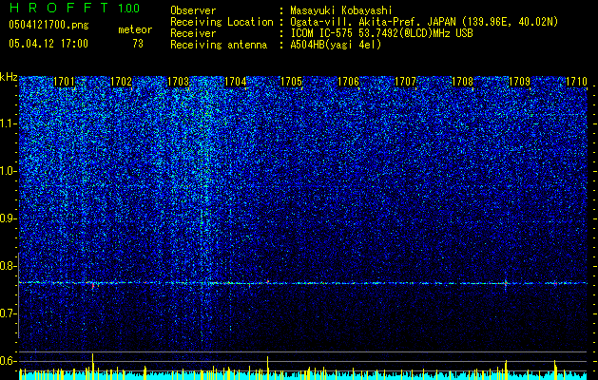
Task: Click the 1707 time marker
Action: pyautogui.click(x=405, y=82)
